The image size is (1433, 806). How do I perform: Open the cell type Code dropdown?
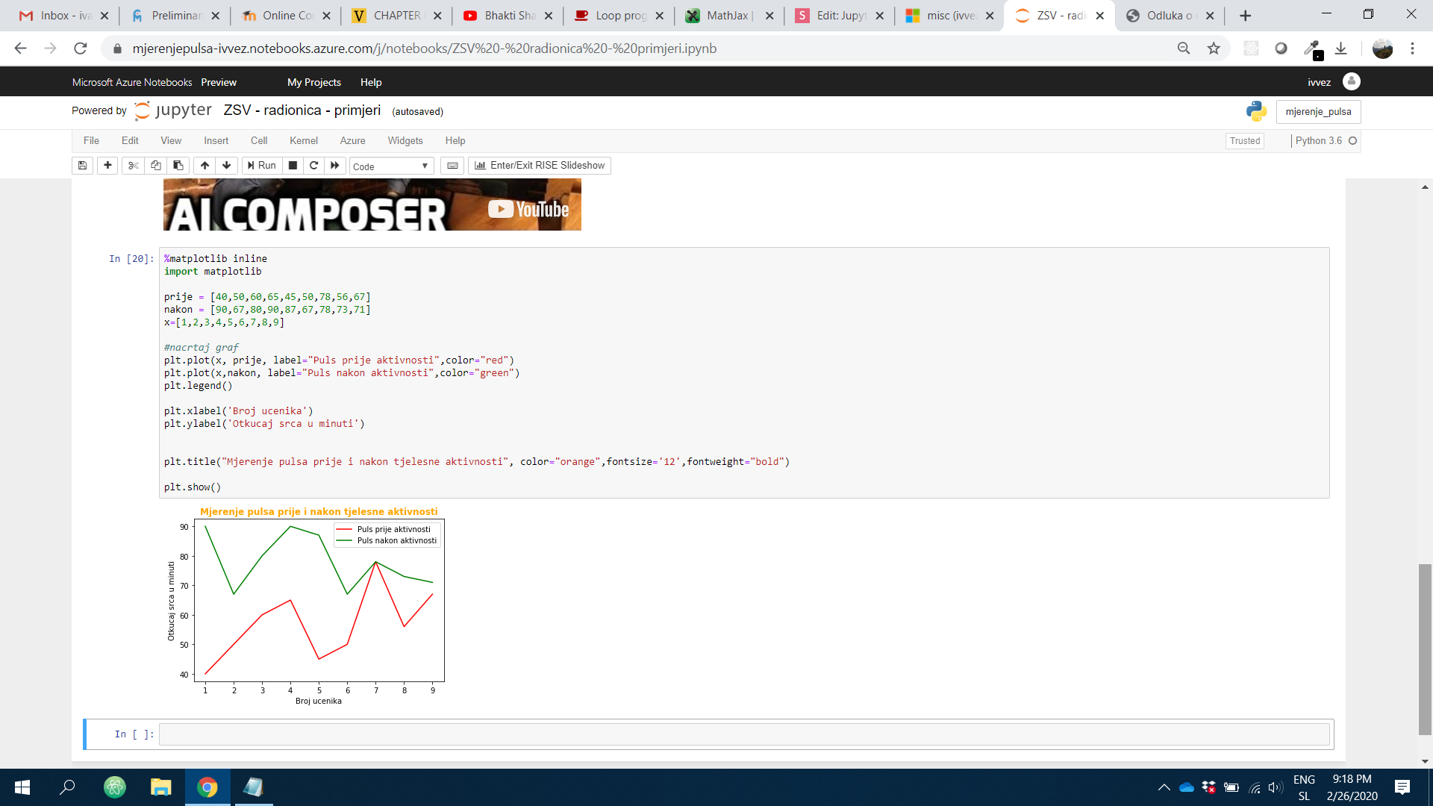coord(391,166)
